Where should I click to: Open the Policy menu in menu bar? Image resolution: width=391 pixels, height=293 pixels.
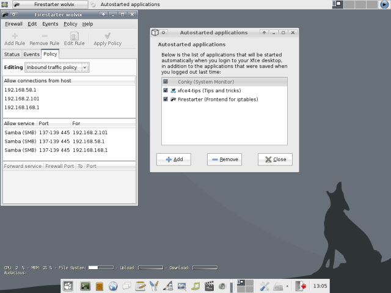70,24
